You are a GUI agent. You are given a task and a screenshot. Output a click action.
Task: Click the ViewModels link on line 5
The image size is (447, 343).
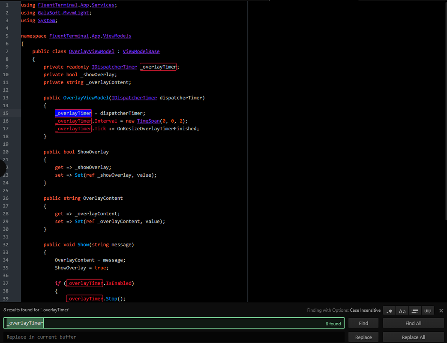pos(117,36)
